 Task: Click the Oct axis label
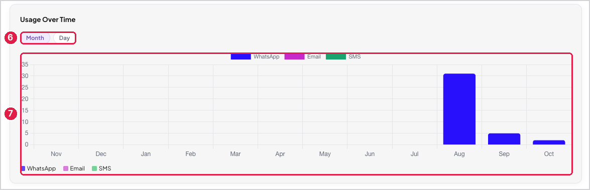pos(549,154)
